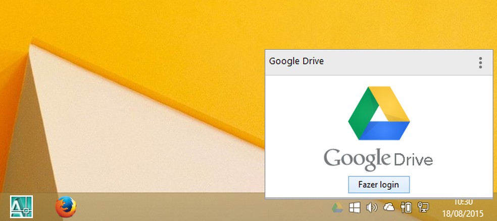Open the battery power tray icon
Viewport: 497px width, 221px height.
pos(406,207)
